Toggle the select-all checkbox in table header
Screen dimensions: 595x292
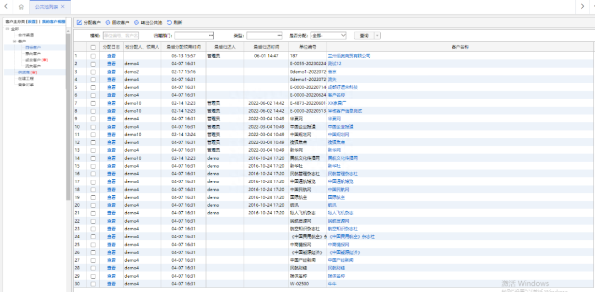(93, 47)
